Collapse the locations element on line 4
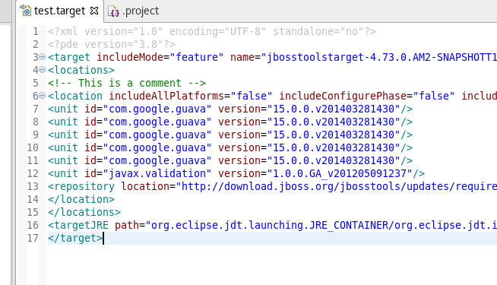This screenshot has width=497, height=285. tap(42, 70)
